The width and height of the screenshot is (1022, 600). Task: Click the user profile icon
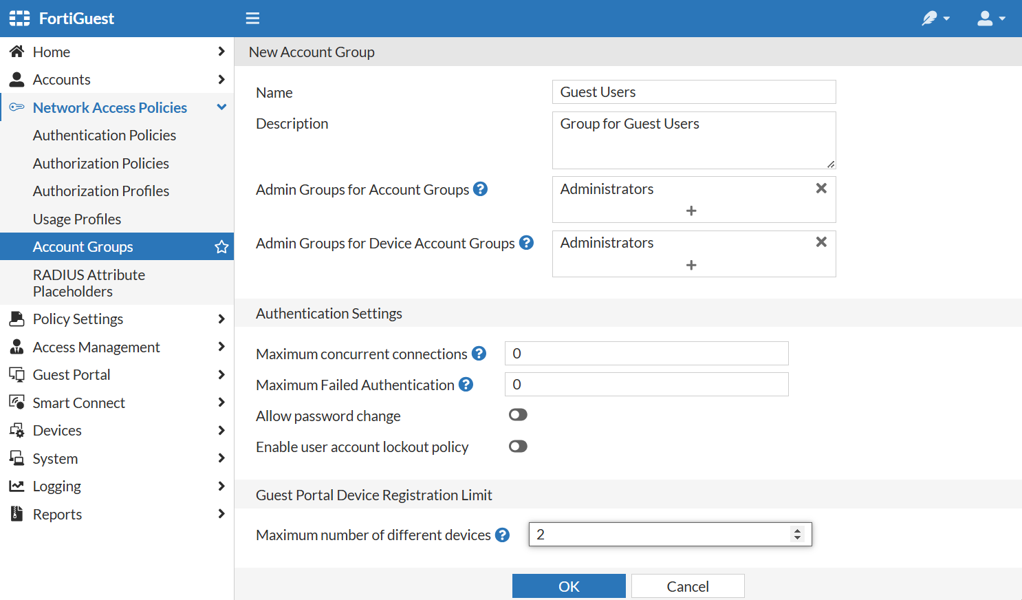986,18
